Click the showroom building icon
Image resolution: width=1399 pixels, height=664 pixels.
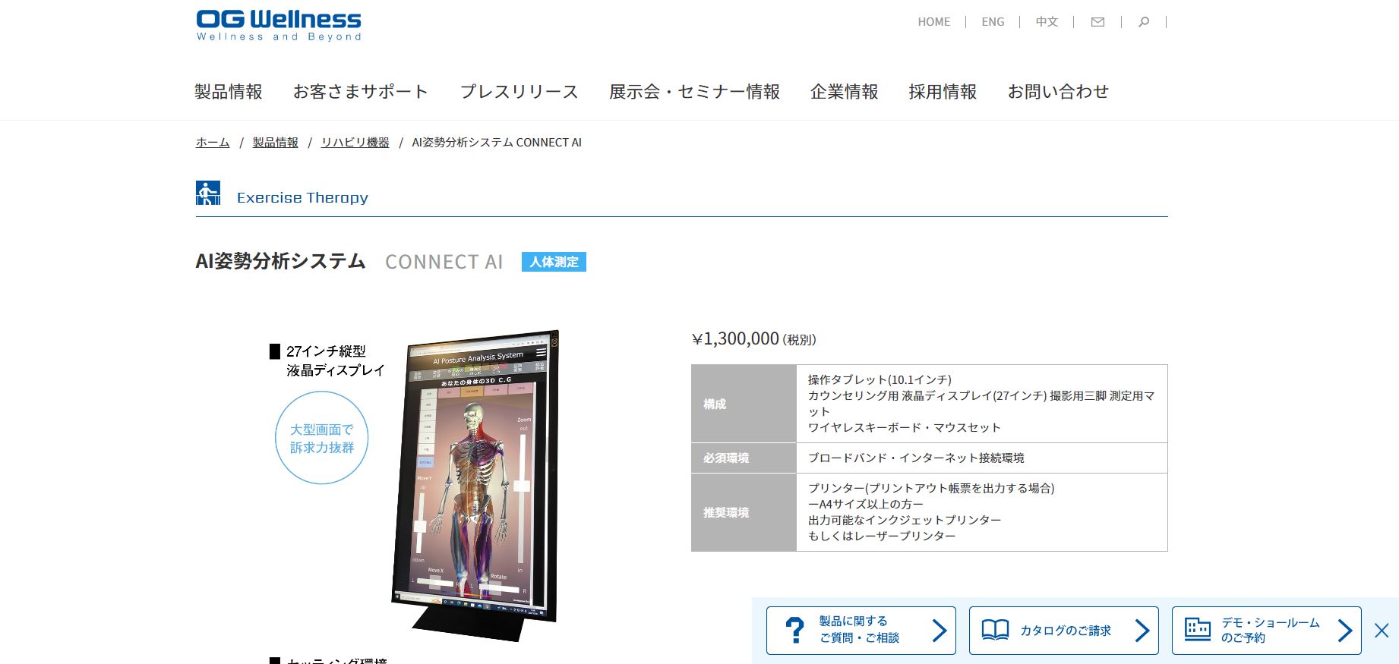pyautogui.click(x=1198, y=629)
